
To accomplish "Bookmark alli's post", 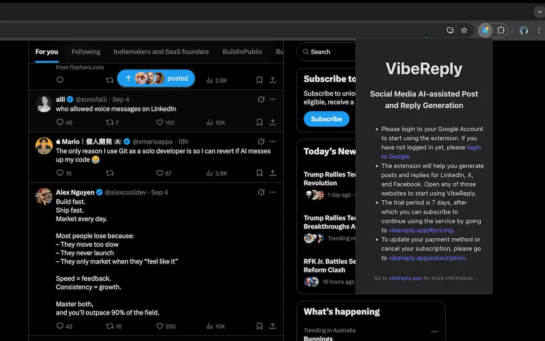I will (259, 122).
